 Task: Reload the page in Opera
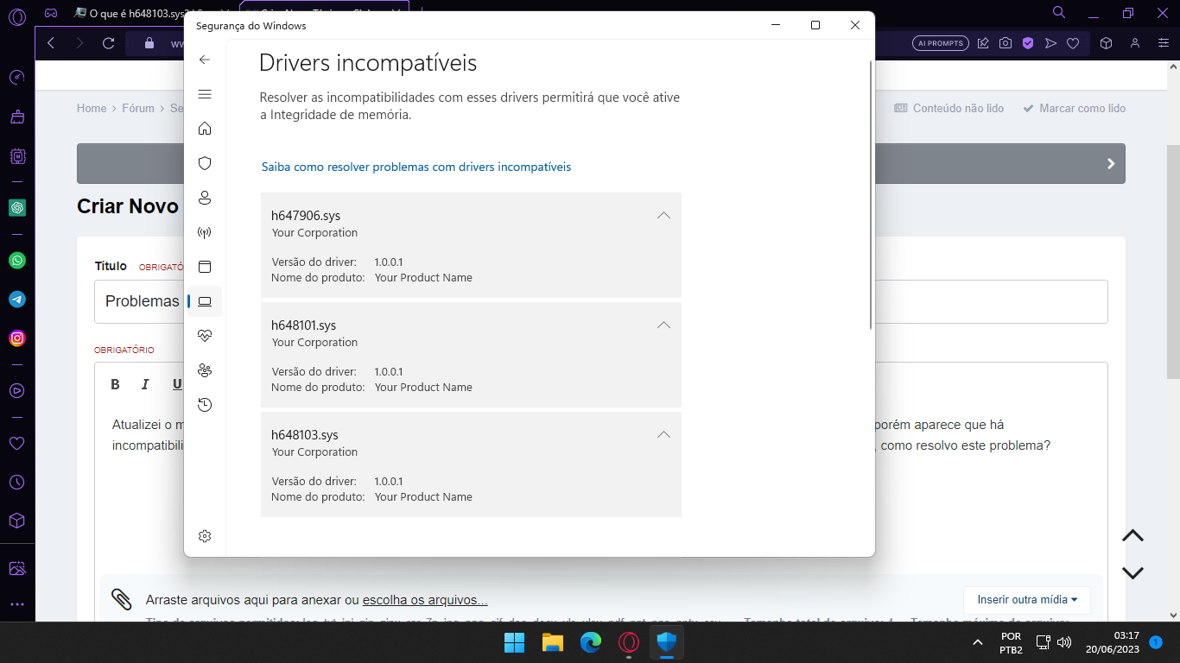[108, 43]
